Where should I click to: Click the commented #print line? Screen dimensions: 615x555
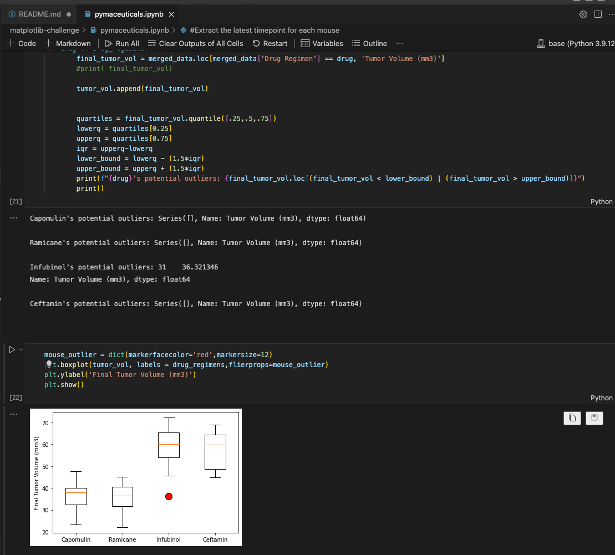(124, 69)
